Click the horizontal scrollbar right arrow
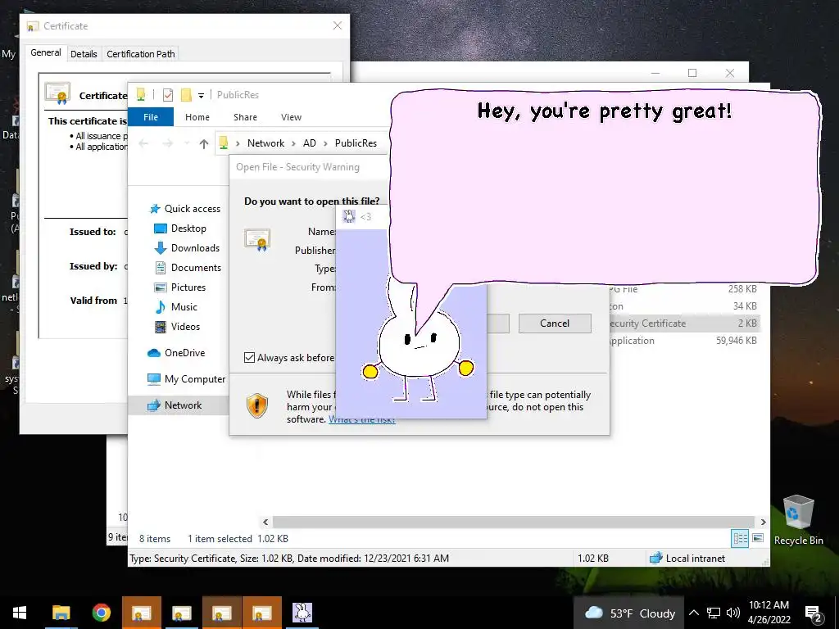Viewport: 839px width, 629px height. coord(763,522)
